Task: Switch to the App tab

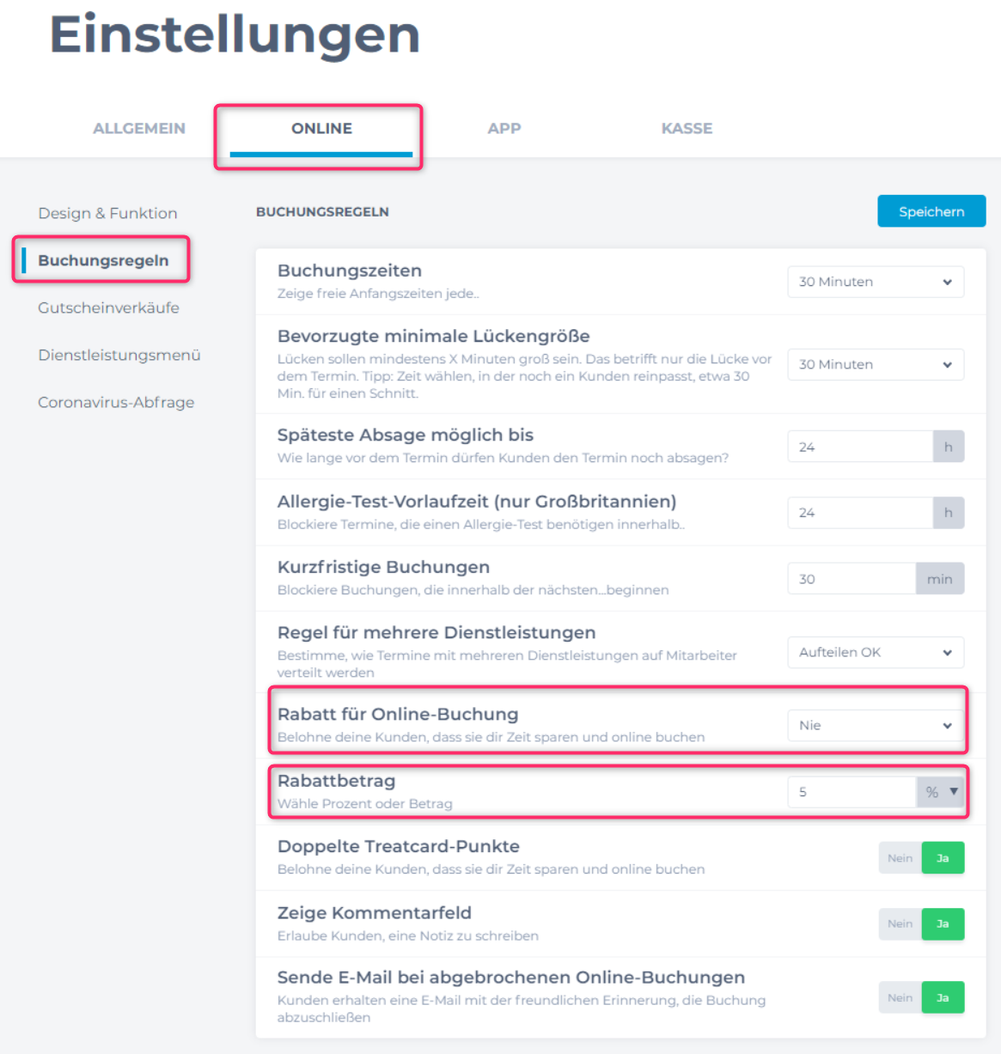Action: pos(504,128)
